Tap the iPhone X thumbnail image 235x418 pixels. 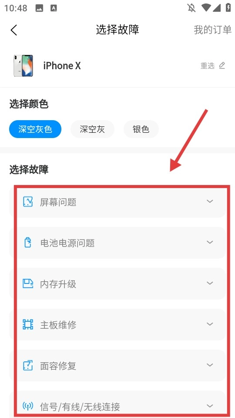click(23, 66)
